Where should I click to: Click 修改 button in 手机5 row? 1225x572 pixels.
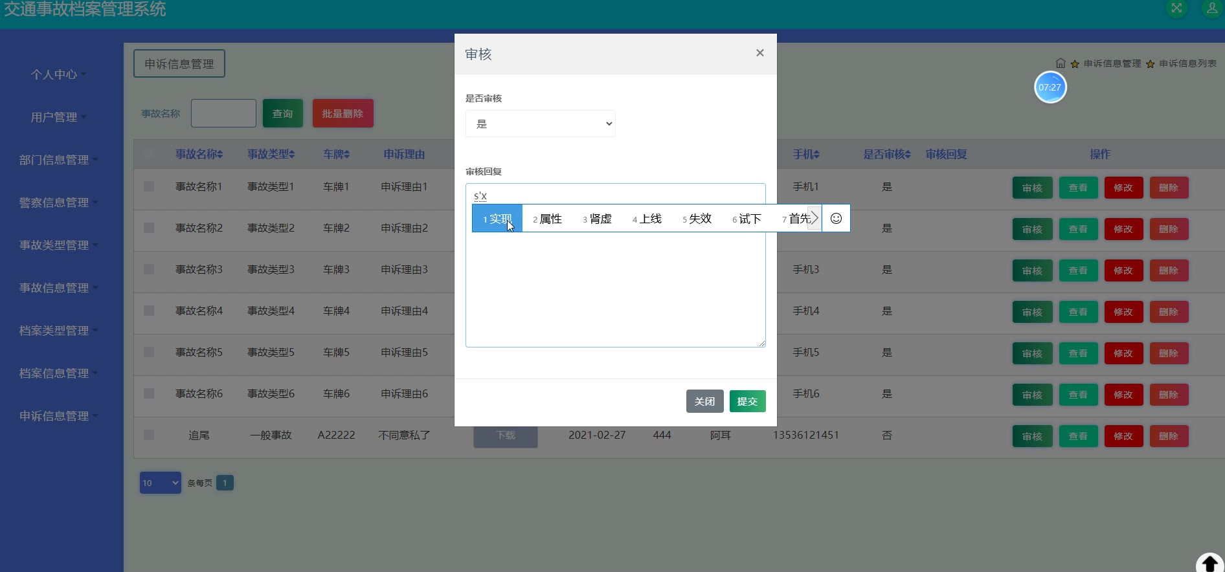click(1123, 353)
